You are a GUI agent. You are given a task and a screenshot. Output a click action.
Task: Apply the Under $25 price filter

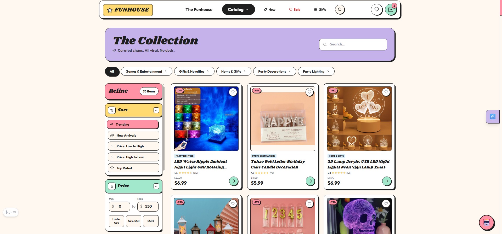pos(116,221)
